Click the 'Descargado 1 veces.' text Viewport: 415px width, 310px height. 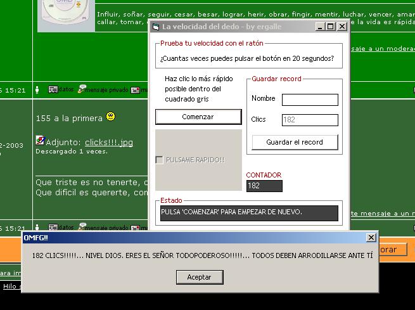72,152
